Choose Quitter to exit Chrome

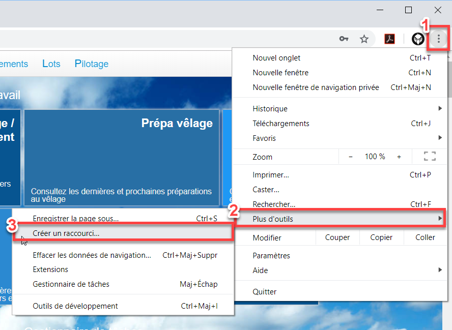[340, 292]
